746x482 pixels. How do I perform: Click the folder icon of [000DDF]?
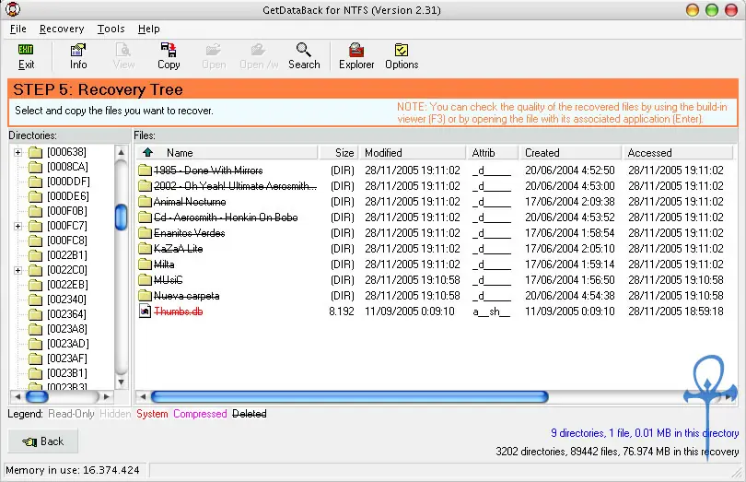click(x=35, y=182)
